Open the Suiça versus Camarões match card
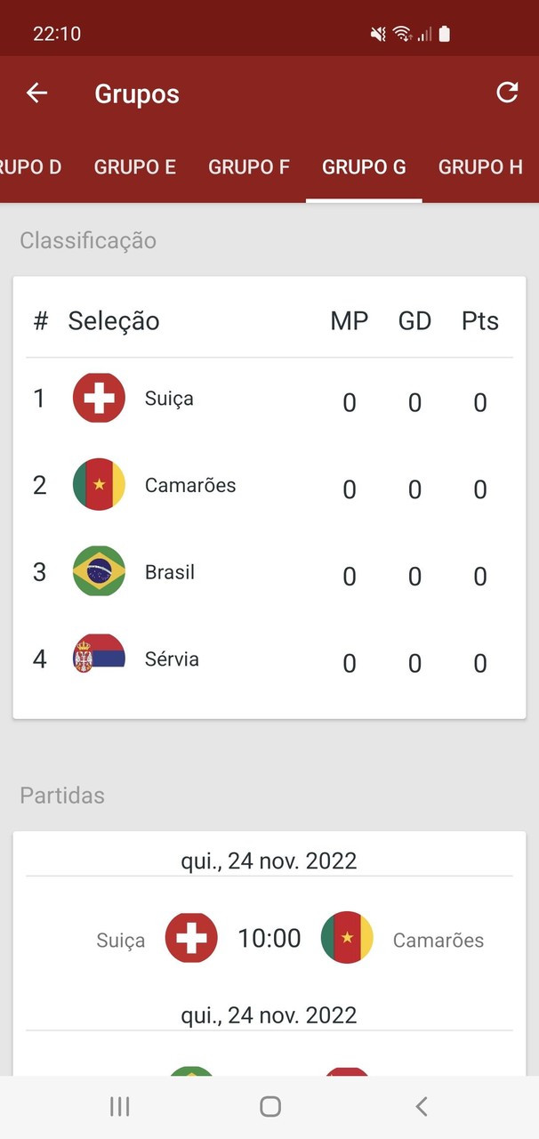Screen dimensions: 539x1139 269,938
